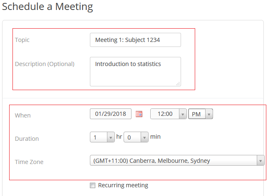Screen dimensions: 268x196
Task: Open the duration hours dropdown
Action: tap(102, 137)
